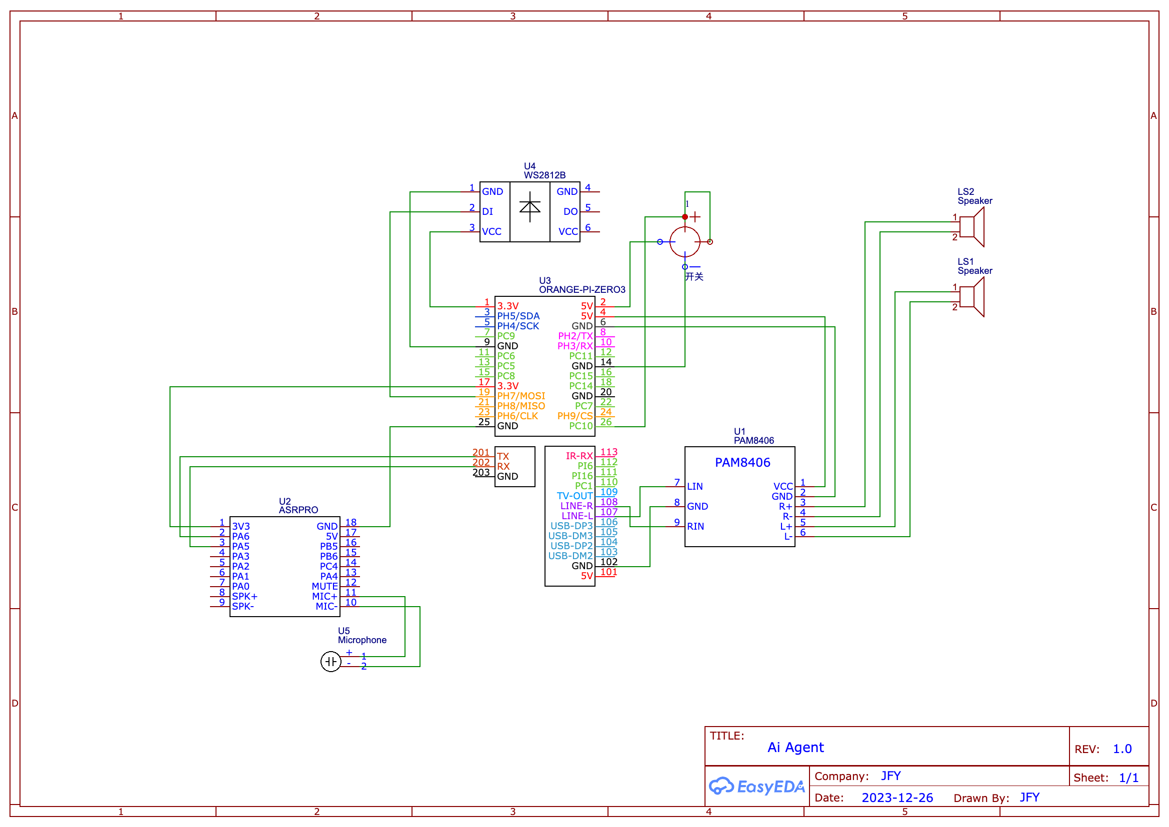This screenshot has width=1169, height=827.
Task: Click the PC10 pin label
Action: [581, 426]
